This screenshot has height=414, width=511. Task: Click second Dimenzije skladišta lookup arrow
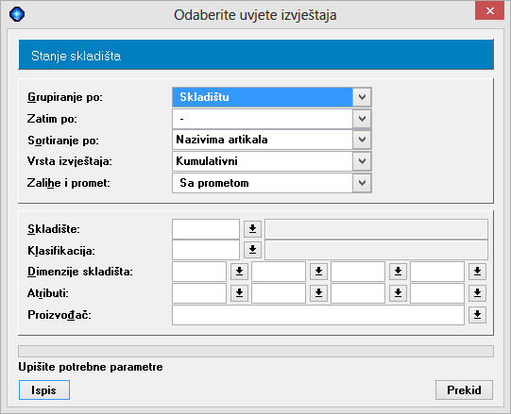(x=318, y=272)
